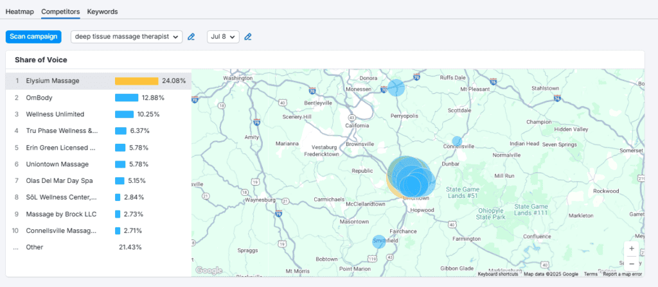Screen dimensions: 658x287
Task: Open the deep tissue massage therapist keyword dropdown
Action: tap(127, 37)
